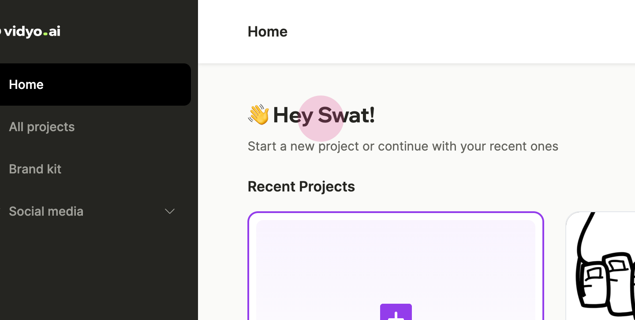Screen dimensions: 635x320
Task: Open the recent project sketch thumbnail
Action: pyautogui.click(x=601, y=266)
